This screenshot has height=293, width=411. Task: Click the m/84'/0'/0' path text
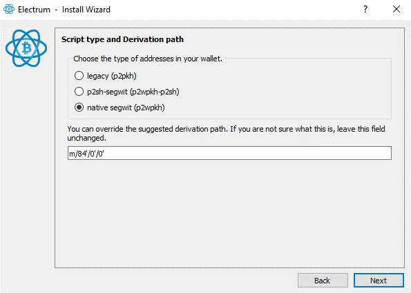[86, 154]
